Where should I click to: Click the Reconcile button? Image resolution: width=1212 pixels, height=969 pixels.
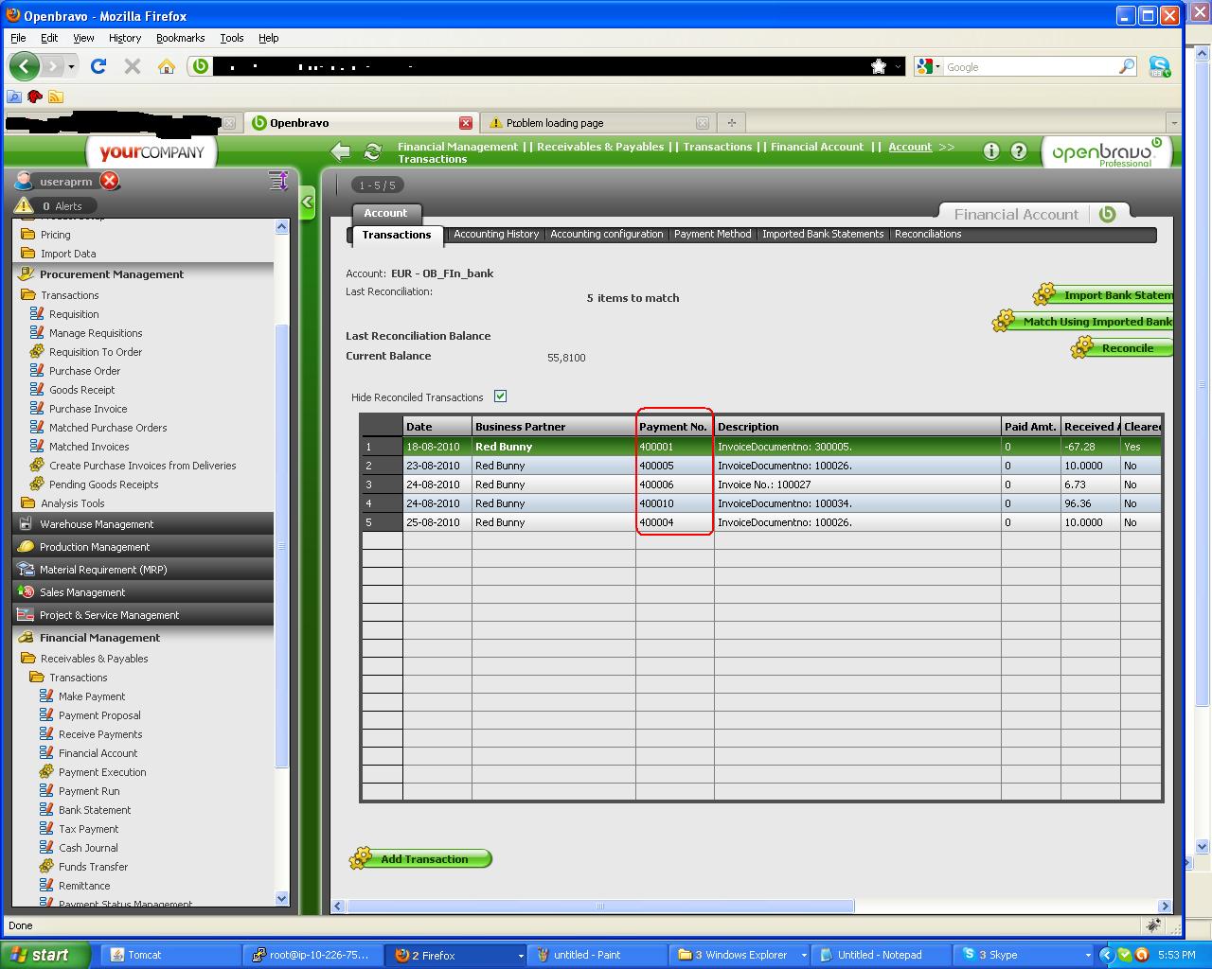pyautogui.click(x=1126, y=348)
